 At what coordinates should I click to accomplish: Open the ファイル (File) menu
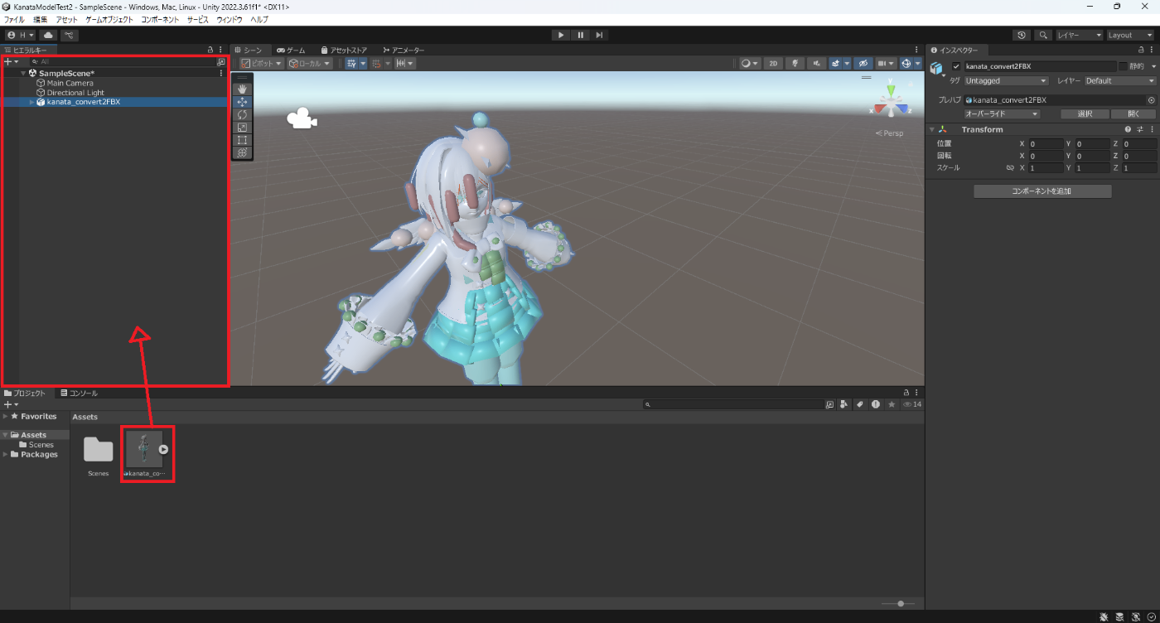point(14,19)
